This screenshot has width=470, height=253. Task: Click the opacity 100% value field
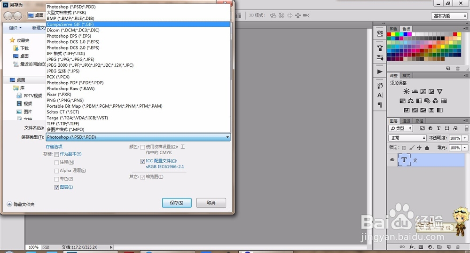tap(454, 138)
